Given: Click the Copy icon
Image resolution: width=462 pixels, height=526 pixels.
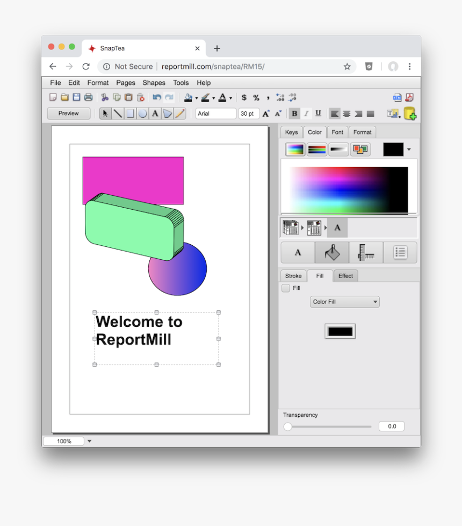Looking at the screenshot, I should [117, 97].
